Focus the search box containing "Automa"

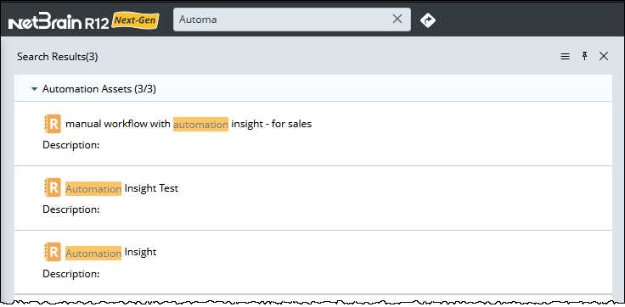pos(292,20)
